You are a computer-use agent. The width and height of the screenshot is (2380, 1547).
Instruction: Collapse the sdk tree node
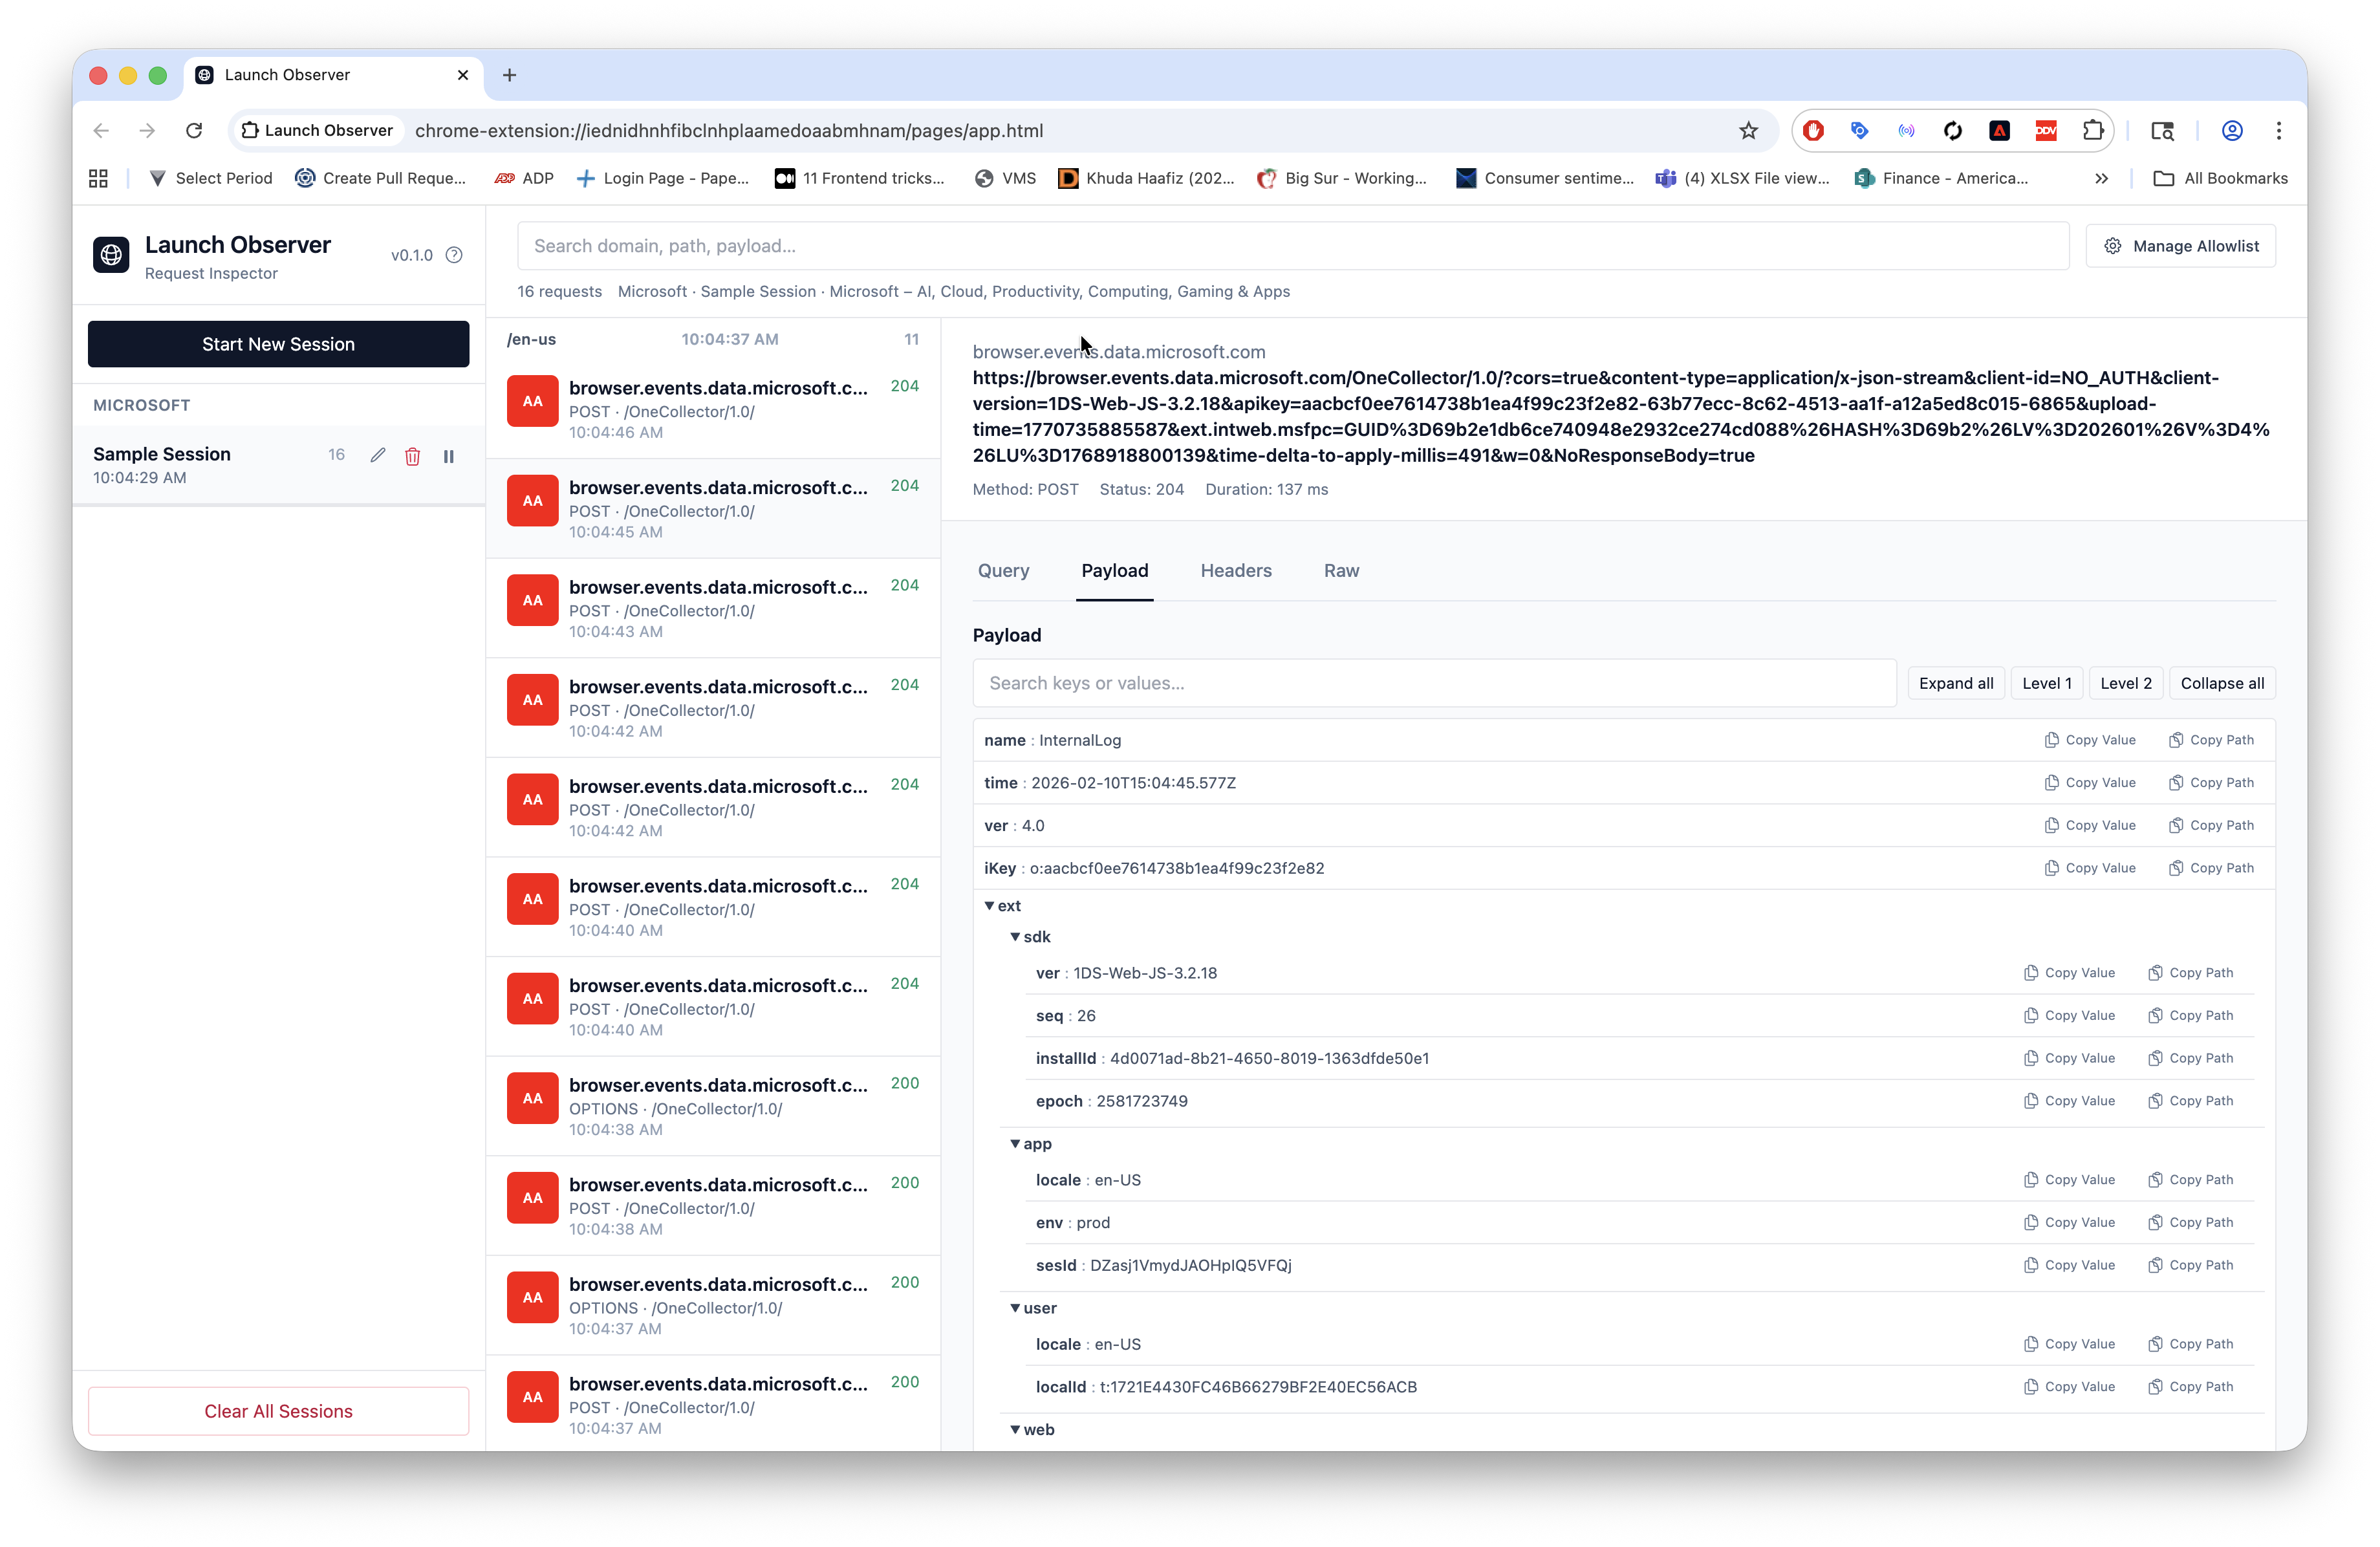coord(1015,937)
